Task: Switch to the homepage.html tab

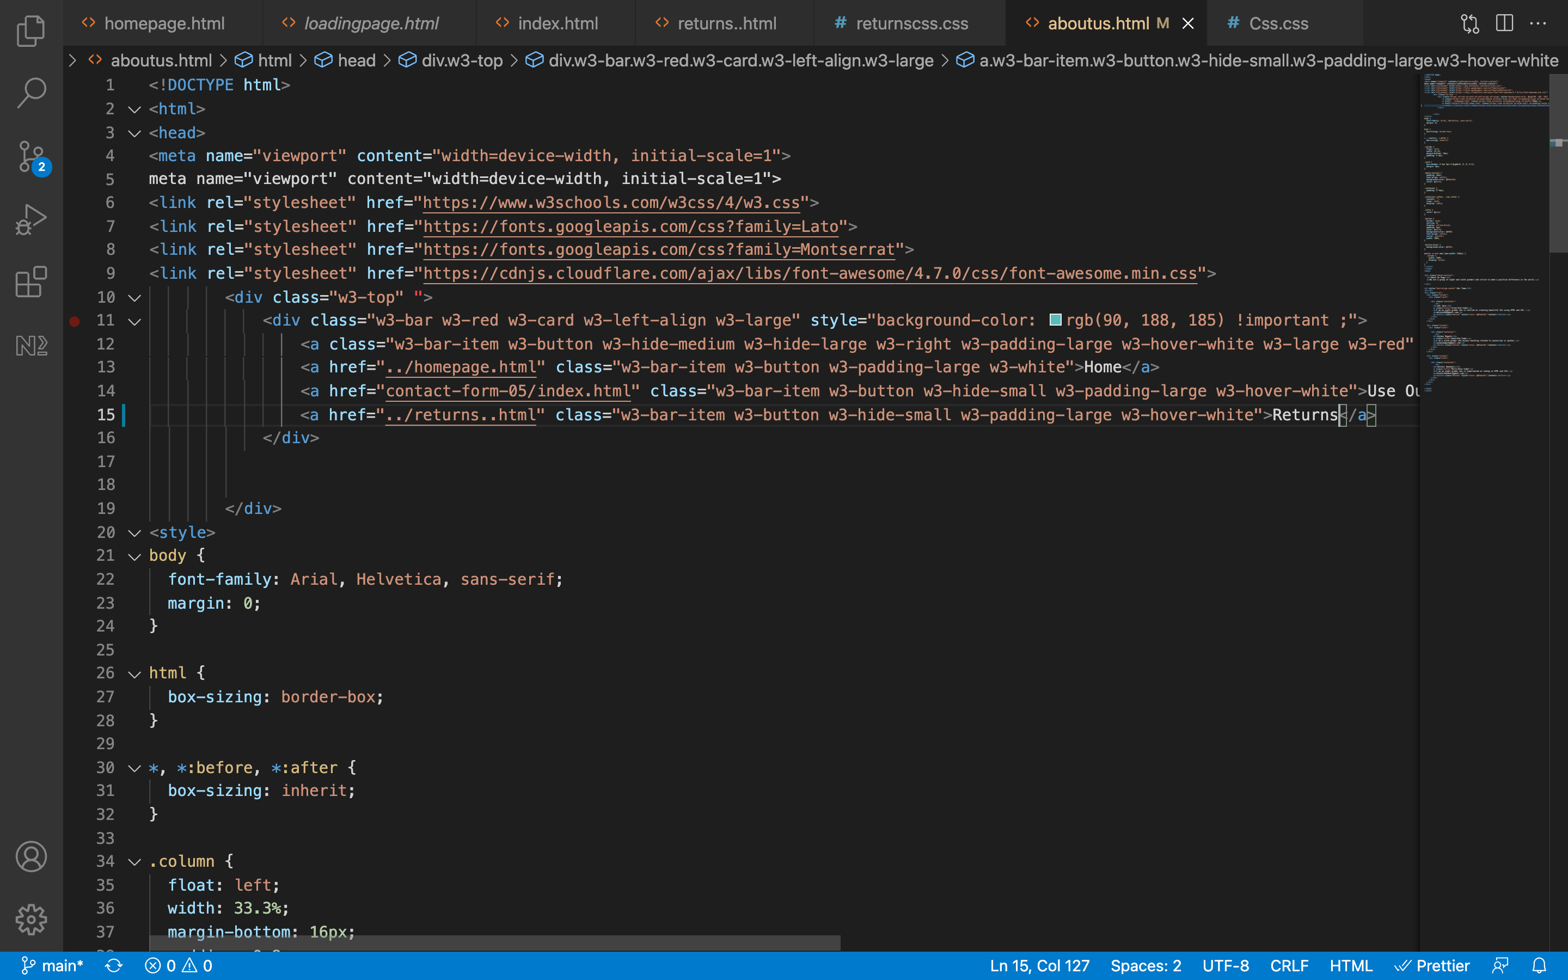Action: point(164,23)
